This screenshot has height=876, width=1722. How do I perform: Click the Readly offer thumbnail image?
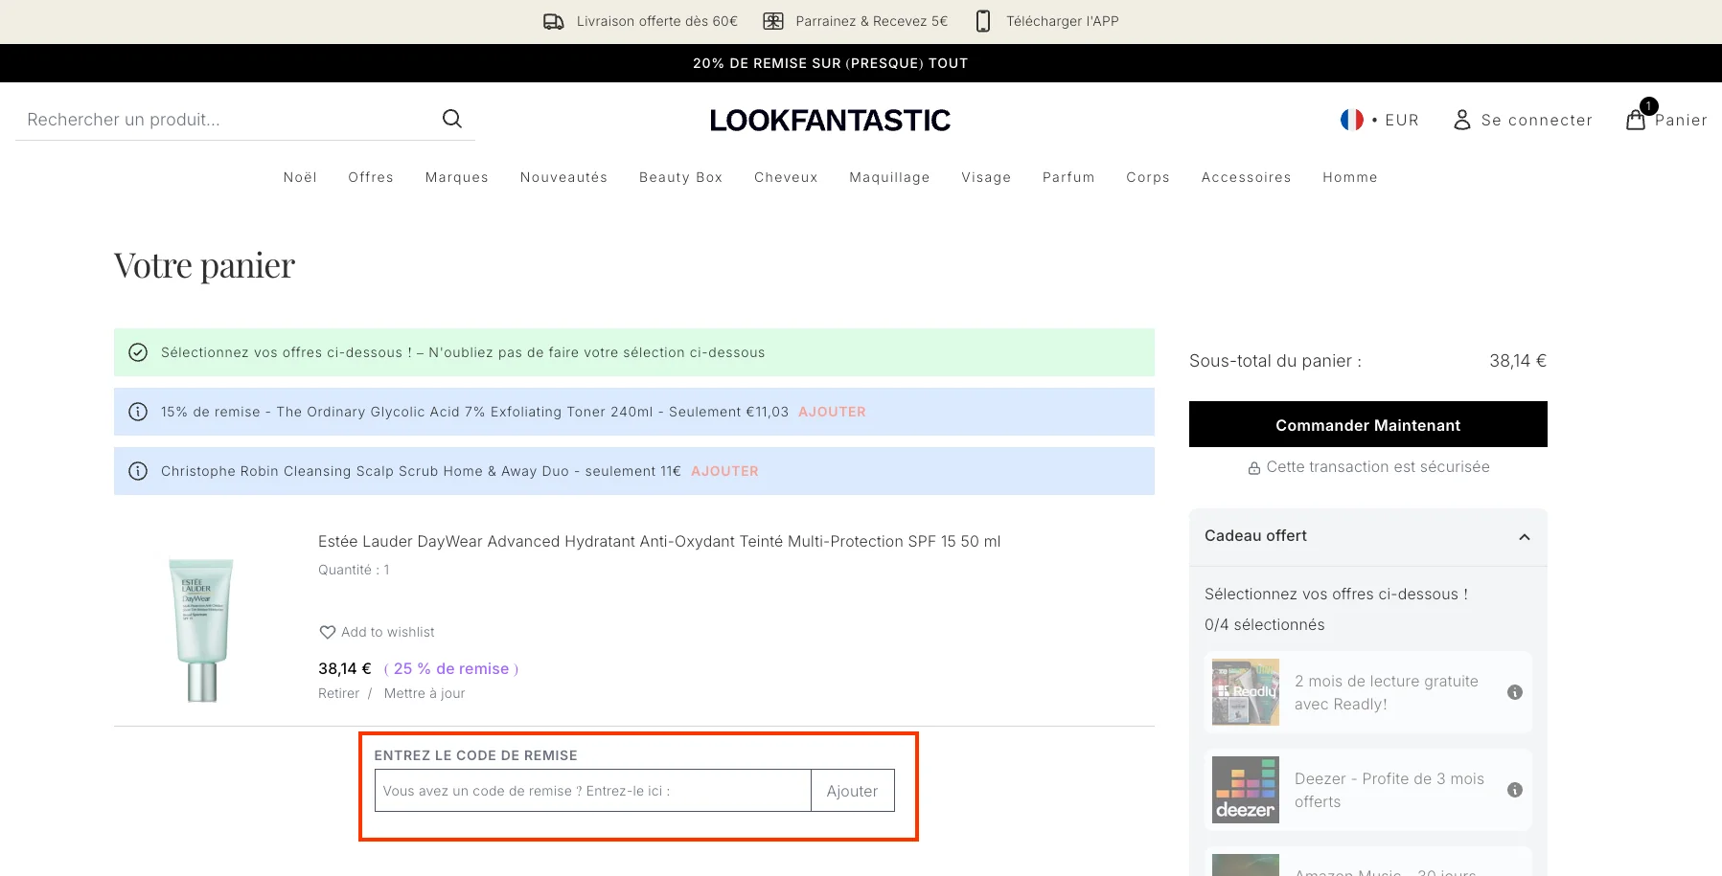1245,691
